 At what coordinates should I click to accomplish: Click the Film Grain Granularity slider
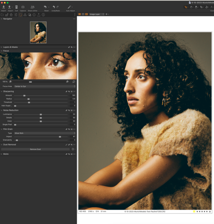coord(41,140)
